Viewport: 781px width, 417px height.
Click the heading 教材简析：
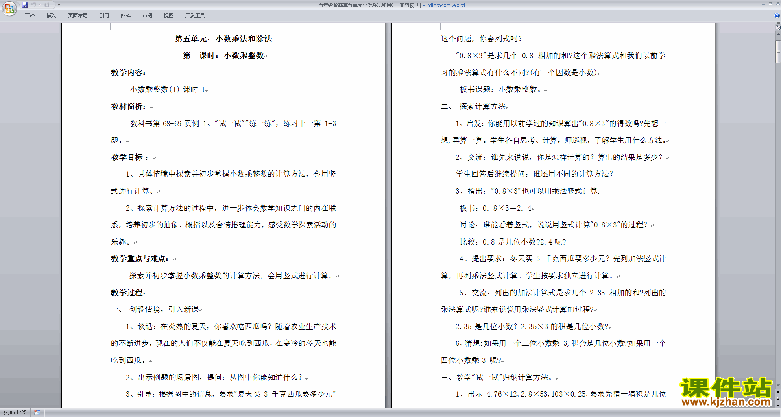pyautogui.click(x=129, y=107)
